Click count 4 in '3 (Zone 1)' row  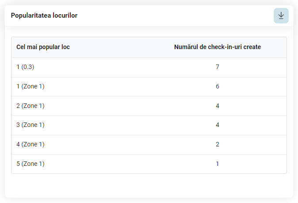[218, 125]
